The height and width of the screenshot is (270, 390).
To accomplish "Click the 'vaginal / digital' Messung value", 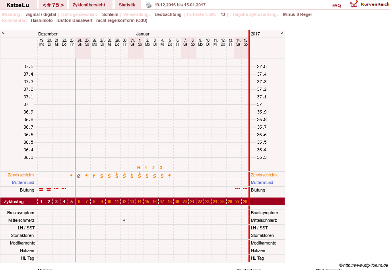I will pyautogui.click(x=41, y=14).
